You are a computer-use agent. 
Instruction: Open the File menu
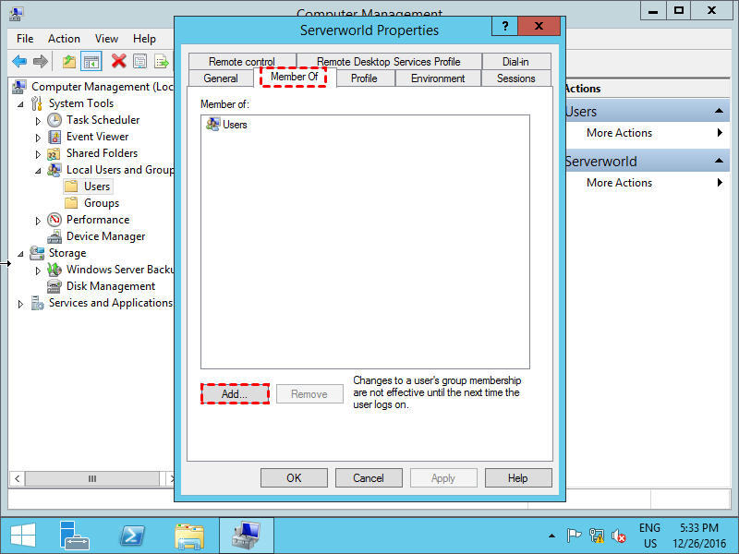(x=25, y=39)
